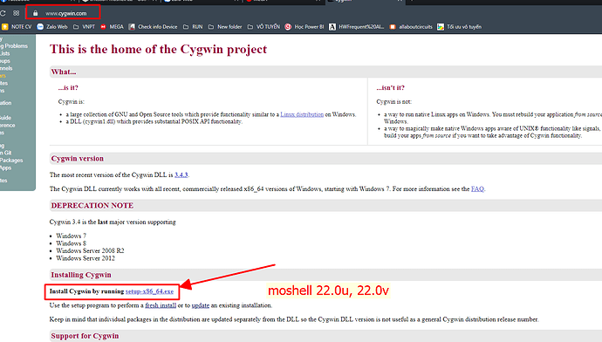Open the allaboutcircuits bookmark
602x342 pixels.
pyautogui.click(x=411, y=27)
